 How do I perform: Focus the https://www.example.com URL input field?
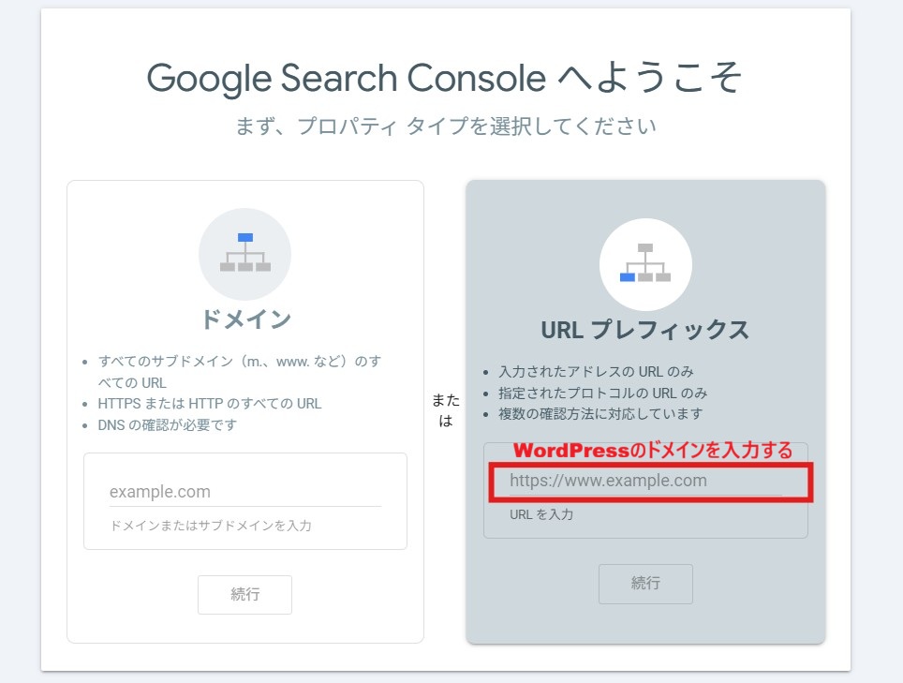click(x=645, y=481)
